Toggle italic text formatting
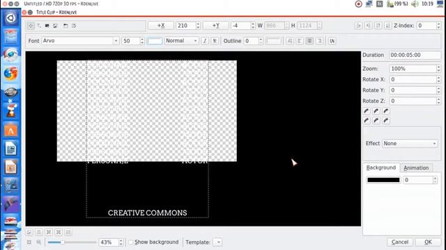The width and height of the screenshot is (446, 250). tap(205, 41)
